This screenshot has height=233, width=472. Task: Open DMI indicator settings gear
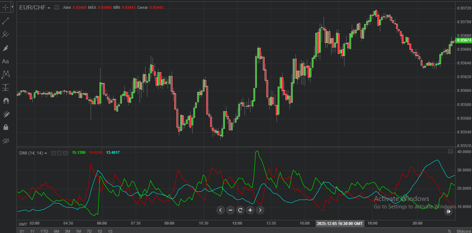pyautogui.click(x=59, y=153)
